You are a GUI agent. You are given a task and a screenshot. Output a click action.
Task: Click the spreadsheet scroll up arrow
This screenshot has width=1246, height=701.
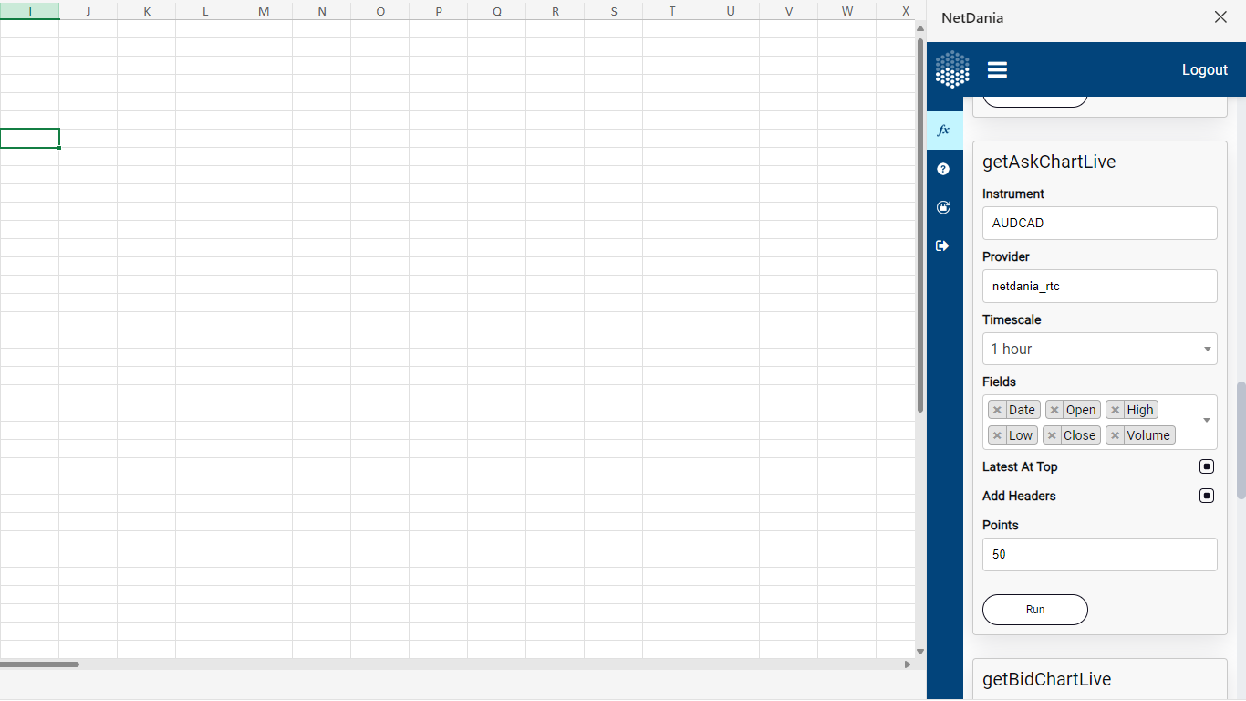pos(920,28)
